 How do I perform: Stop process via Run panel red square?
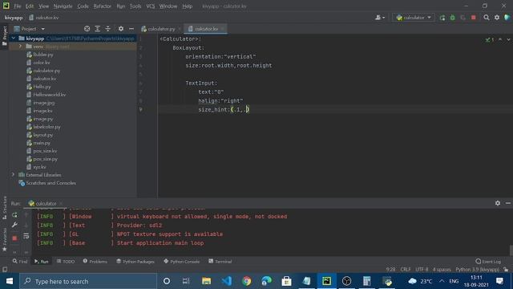click(x=14, y=238)
